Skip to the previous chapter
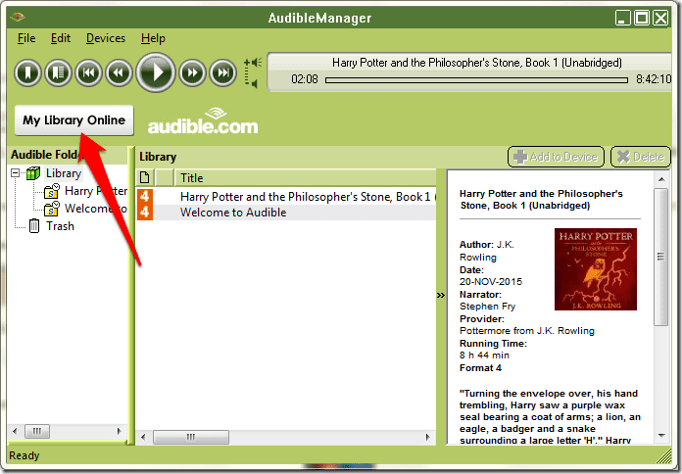This screenshot has width=682, height=474. click(x=88, y=72)
